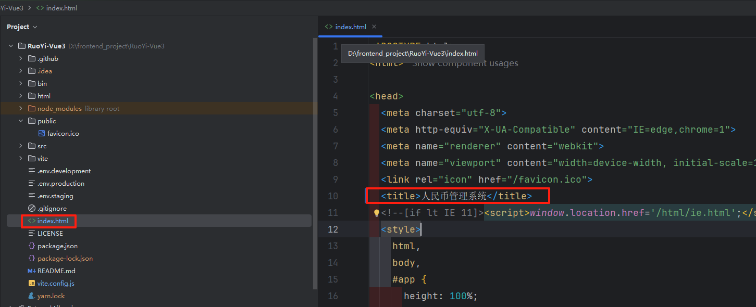756x307 pixels.
Task: Click the body selector on line 14
Action: [406, 263]
